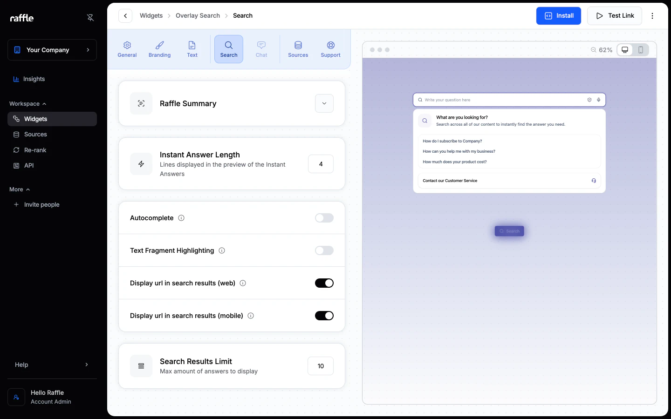Screen dimensions: 671x419
Task: Enable the Autocomplete toggle
Action: pyautogui.click(x=324, y=218)
